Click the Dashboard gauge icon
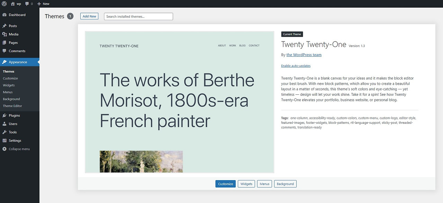 [x=4, y=15]
